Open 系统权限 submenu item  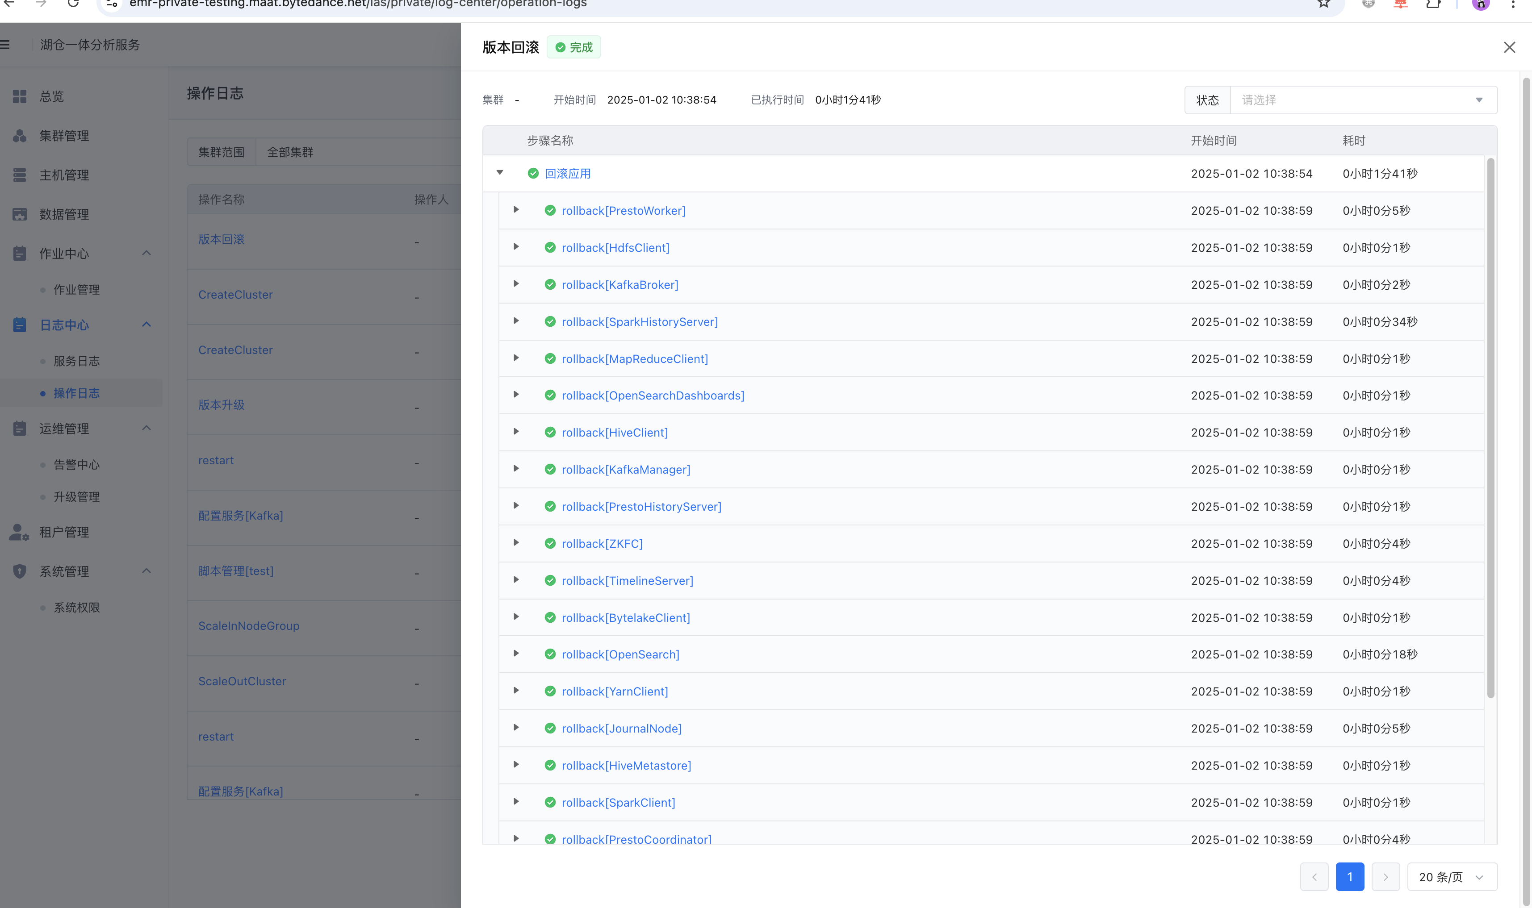(76, 608)
